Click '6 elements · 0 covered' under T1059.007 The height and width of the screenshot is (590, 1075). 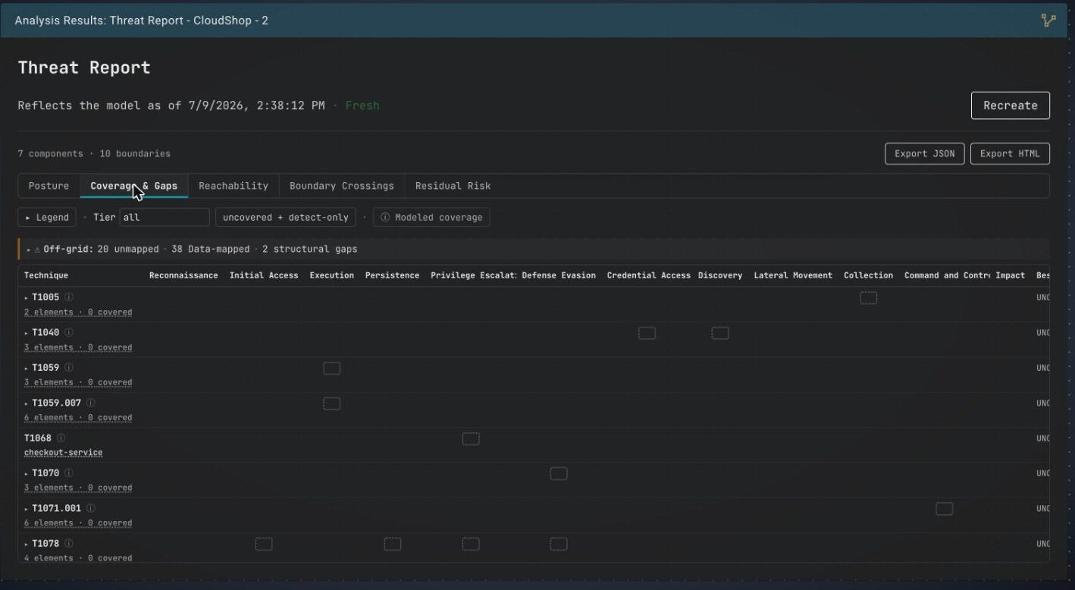78,418
